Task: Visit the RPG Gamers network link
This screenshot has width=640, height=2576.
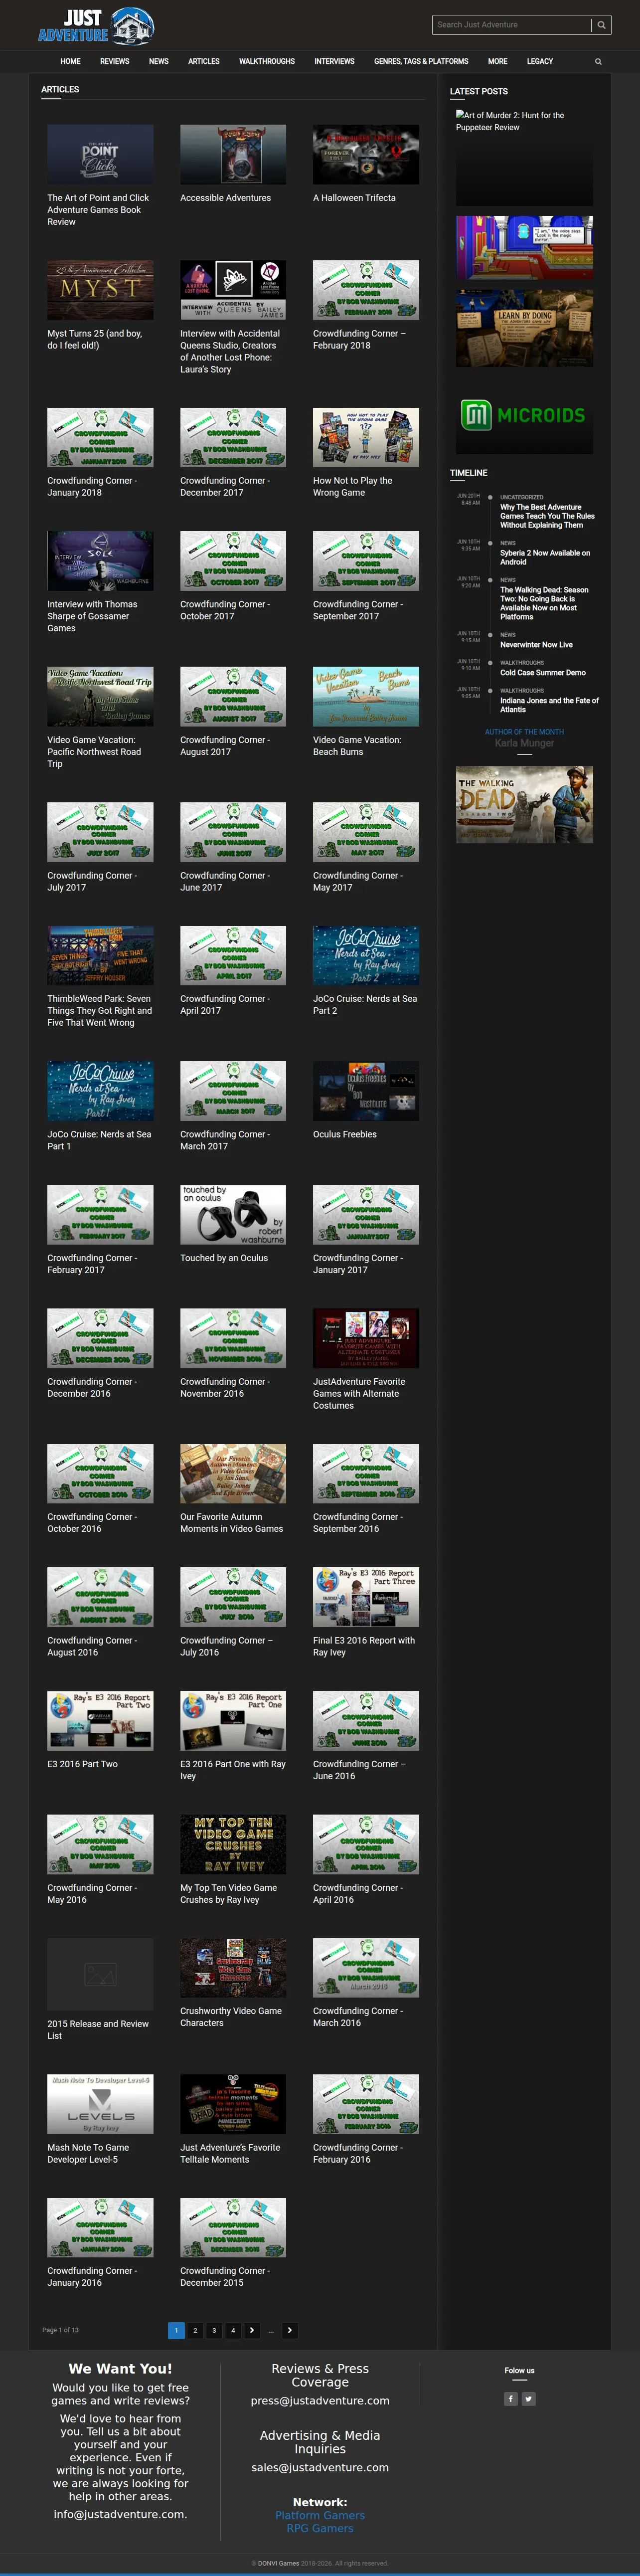Action: [x=320, y=2528]
